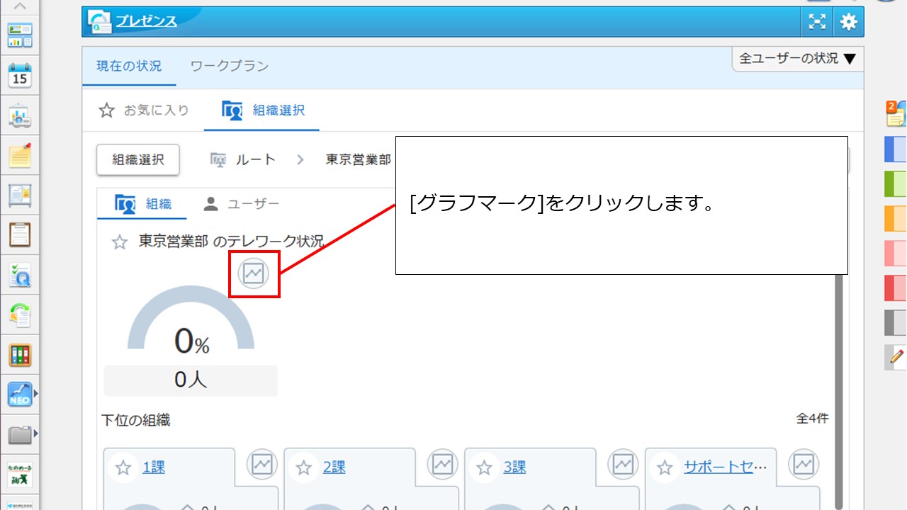
Task: Open the brown clipboard sidebar icon
Action: (x=20, y=234)
